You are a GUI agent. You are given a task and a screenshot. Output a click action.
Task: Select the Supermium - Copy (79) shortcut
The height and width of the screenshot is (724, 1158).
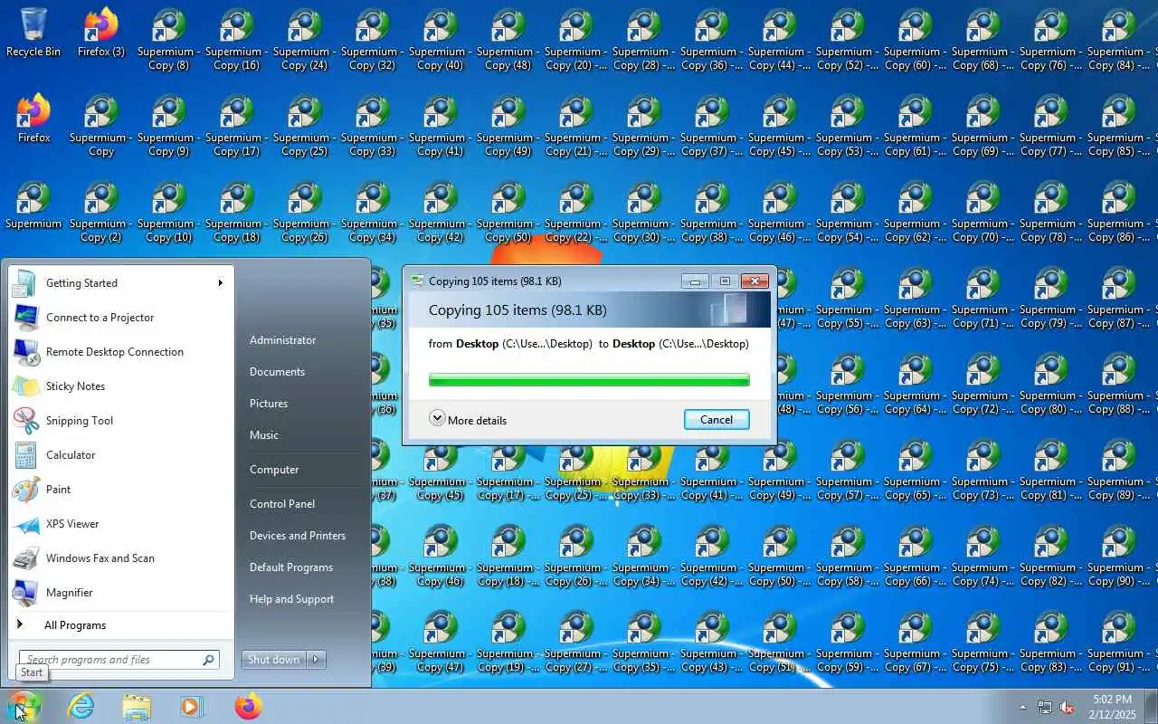1050,298
